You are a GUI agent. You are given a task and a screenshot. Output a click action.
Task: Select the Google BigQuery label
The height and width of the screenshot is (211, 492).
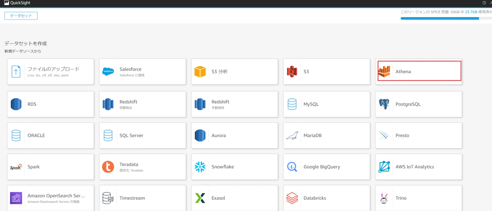[322, 167]
